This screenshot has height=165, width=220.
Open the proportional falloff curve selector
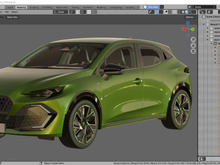[x=94, y=12]
